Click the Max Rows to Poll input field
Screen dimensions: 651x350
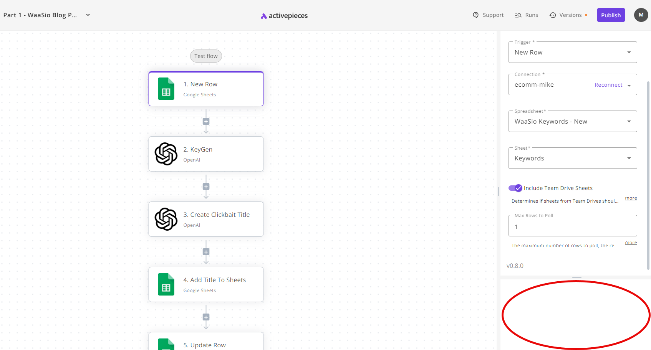573,226
